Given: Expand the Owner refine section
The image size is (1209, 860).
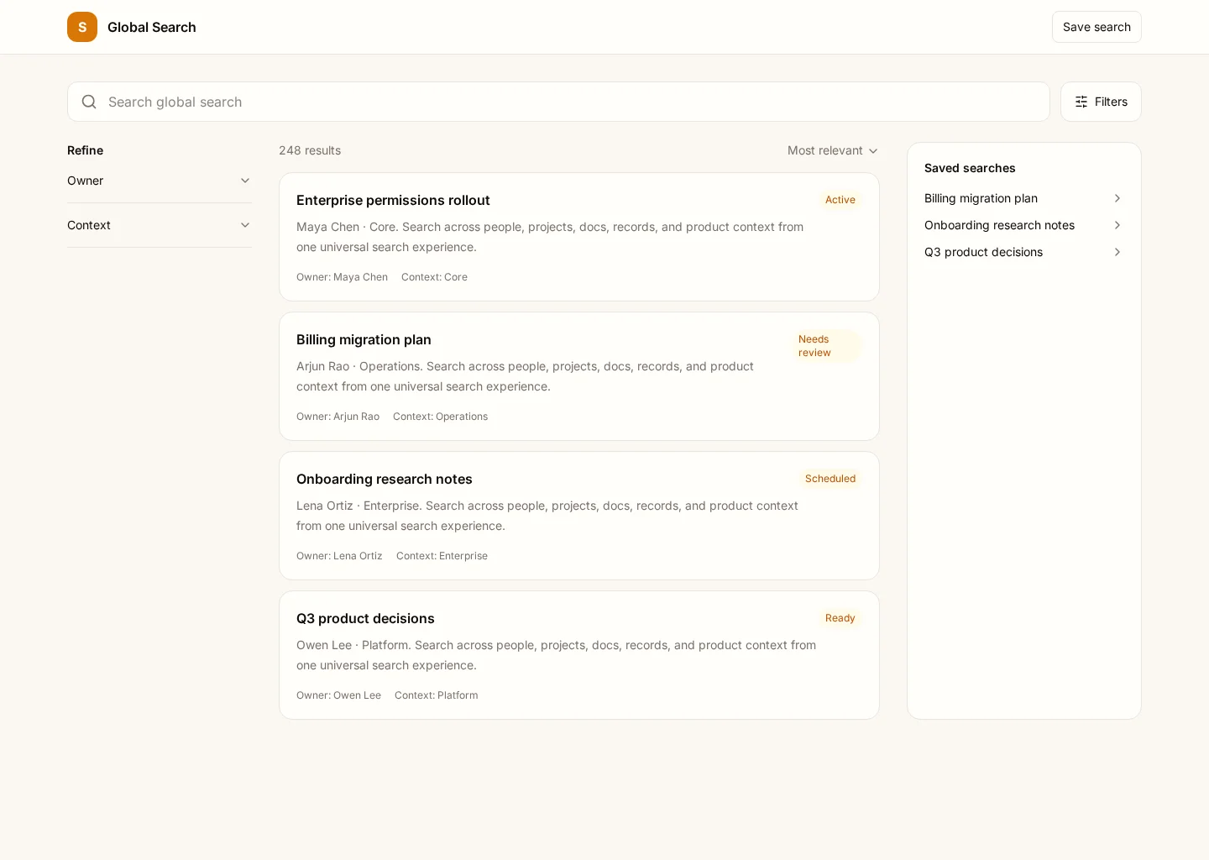Looking at the screenshot, I should coord(160,181).
